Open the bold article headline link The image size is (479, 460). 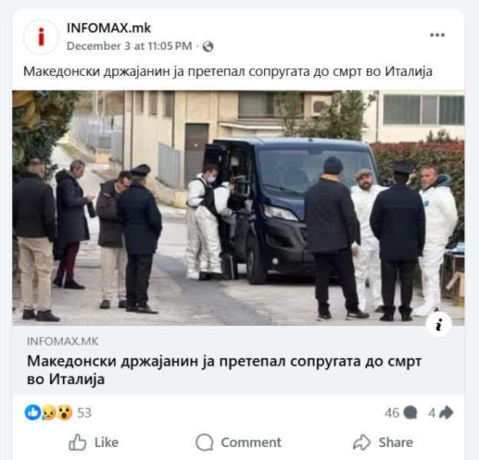224,370
